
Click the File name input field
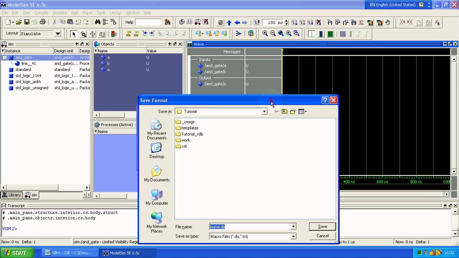coord(250,226)
